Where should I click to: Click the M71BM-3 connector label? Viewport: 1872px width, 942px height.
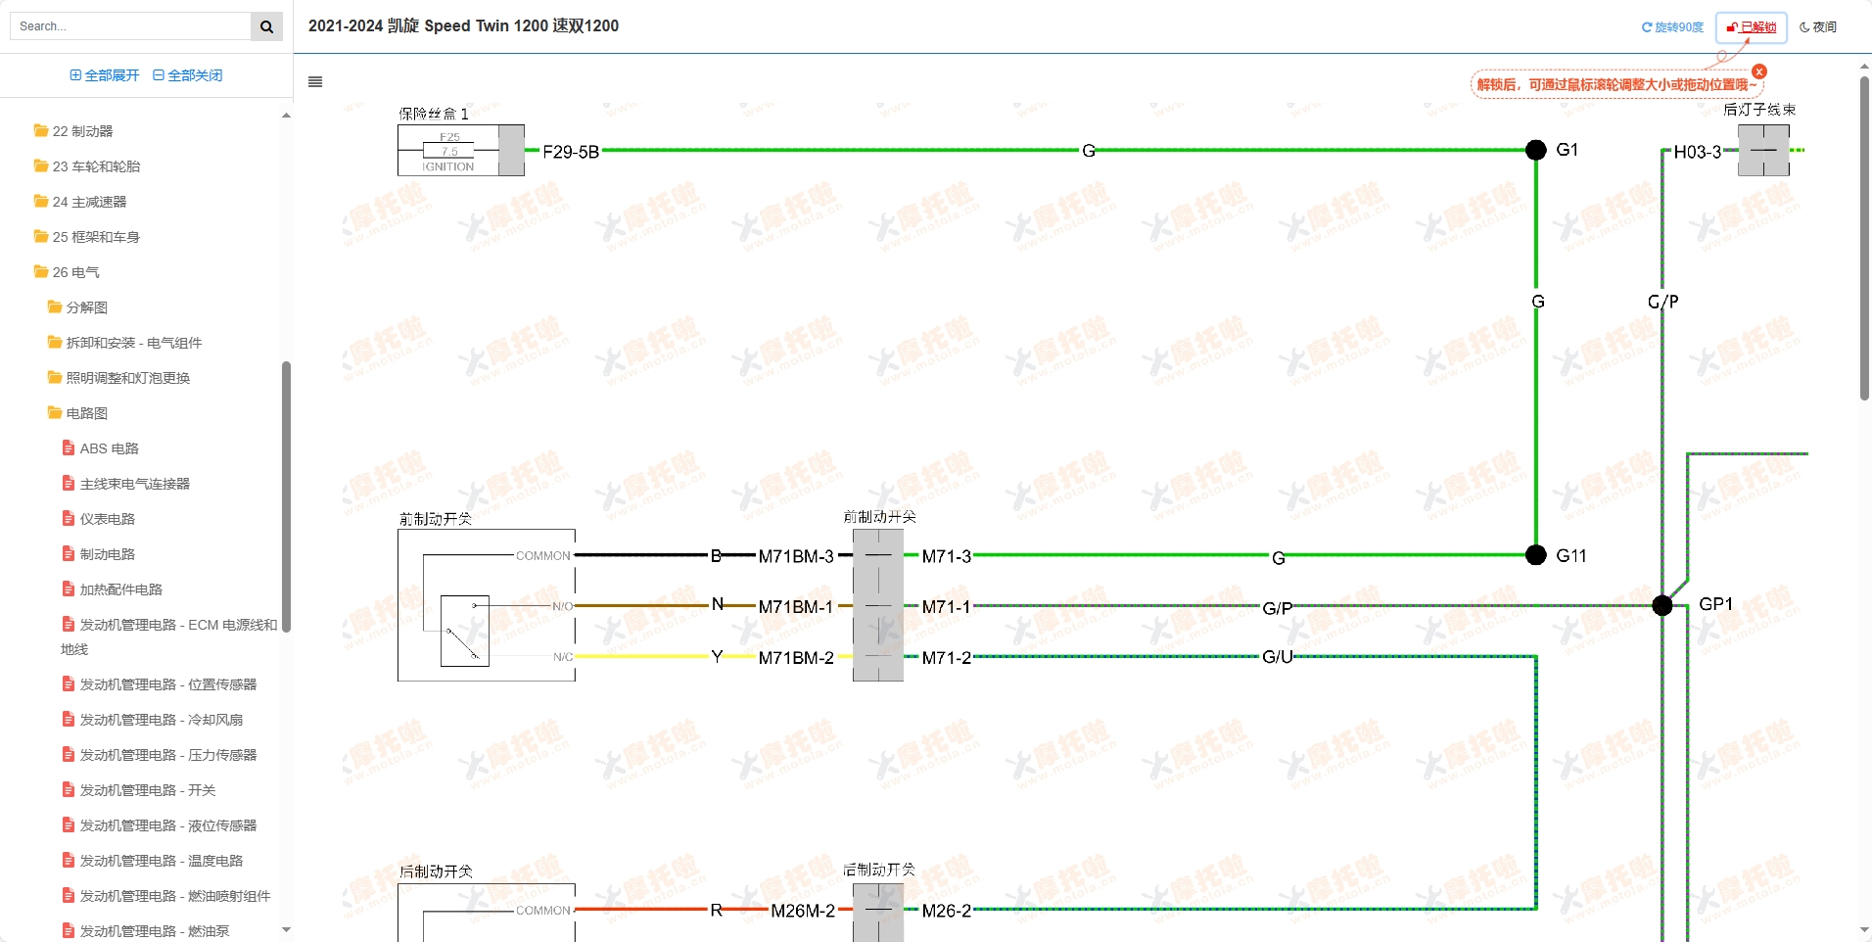[x=796, y=556]
